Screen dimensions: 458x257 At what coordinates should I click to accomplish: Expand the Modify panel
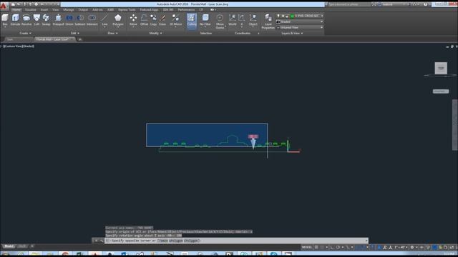pos(155,34)
